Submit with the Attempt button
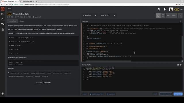Screen dimensions: 184x103 pyautogui.click(x=178, y=94)
